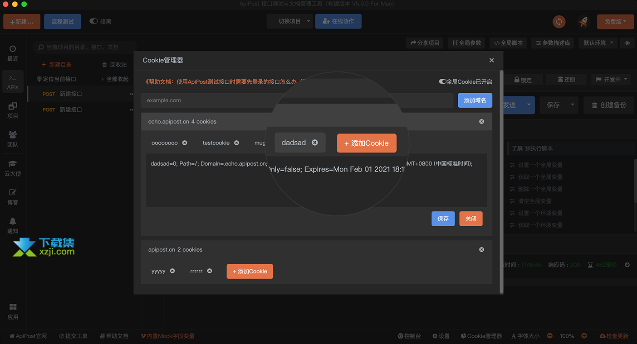Open the 最近 recent sidebar icon

(13, 53)
